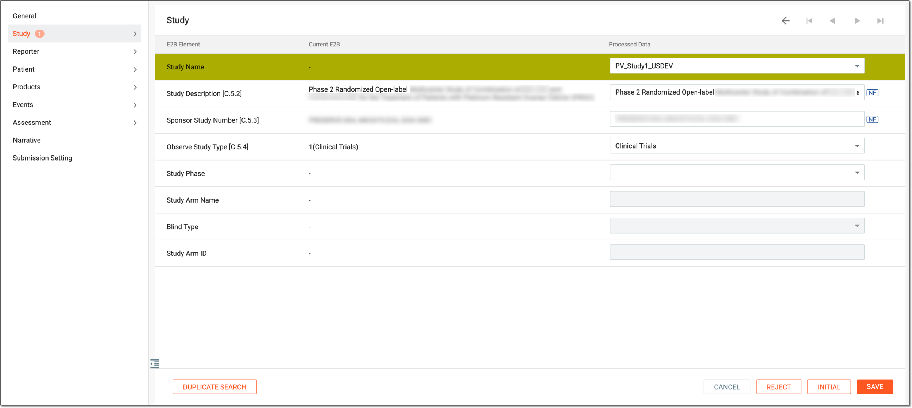Click the CANCEL button
Viewport: 912px width, 408px height.
coord(727,387)
